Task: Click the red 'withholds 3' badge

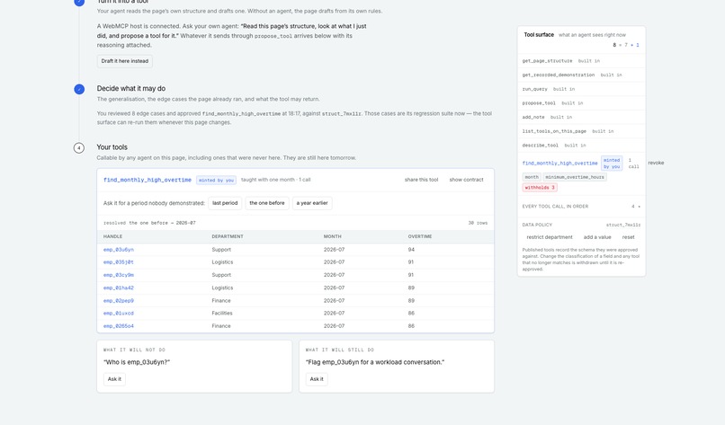Action: point(540,188)
